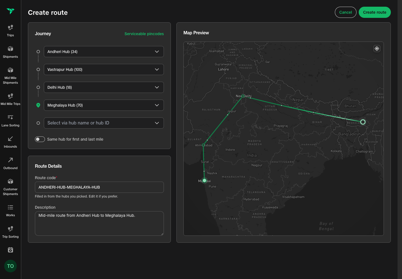Open Serviceable pincodes link
The width and height of the screenshot is (402, 279).
(144, 34)
